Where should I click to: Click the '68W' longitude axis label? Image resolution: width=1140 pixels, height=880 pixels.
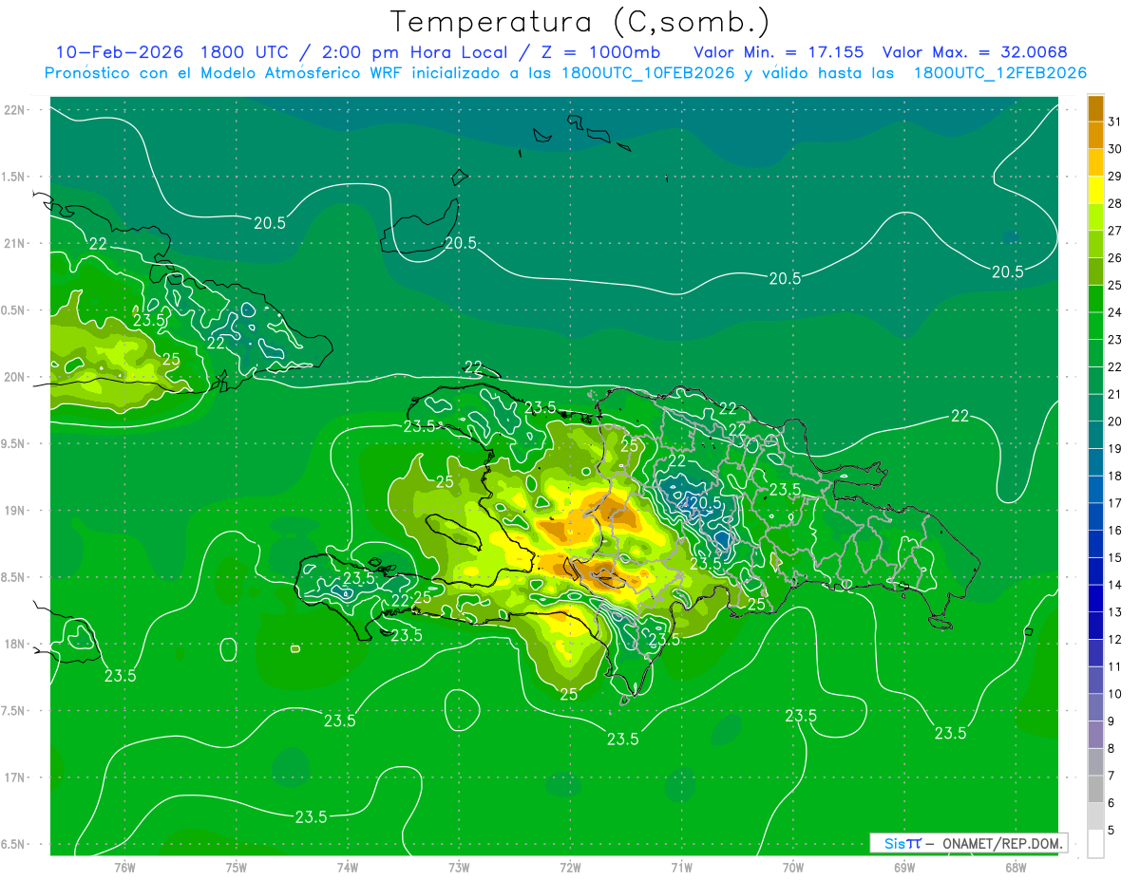pyautogui.click(x=1016, y=867)
